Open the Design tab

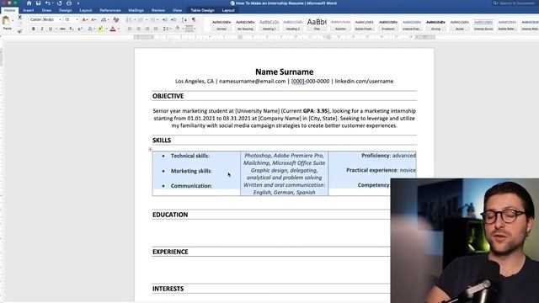[66, 10]
